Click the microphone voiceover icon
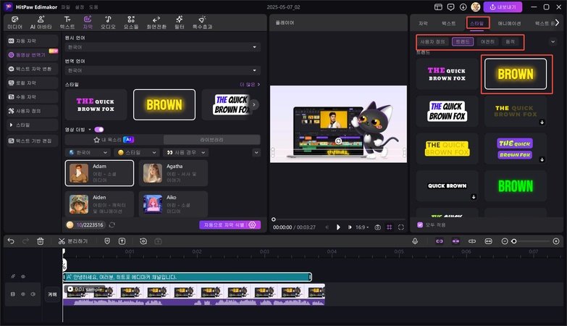This screenshot has height=326, width=567. tap(415, 241)
